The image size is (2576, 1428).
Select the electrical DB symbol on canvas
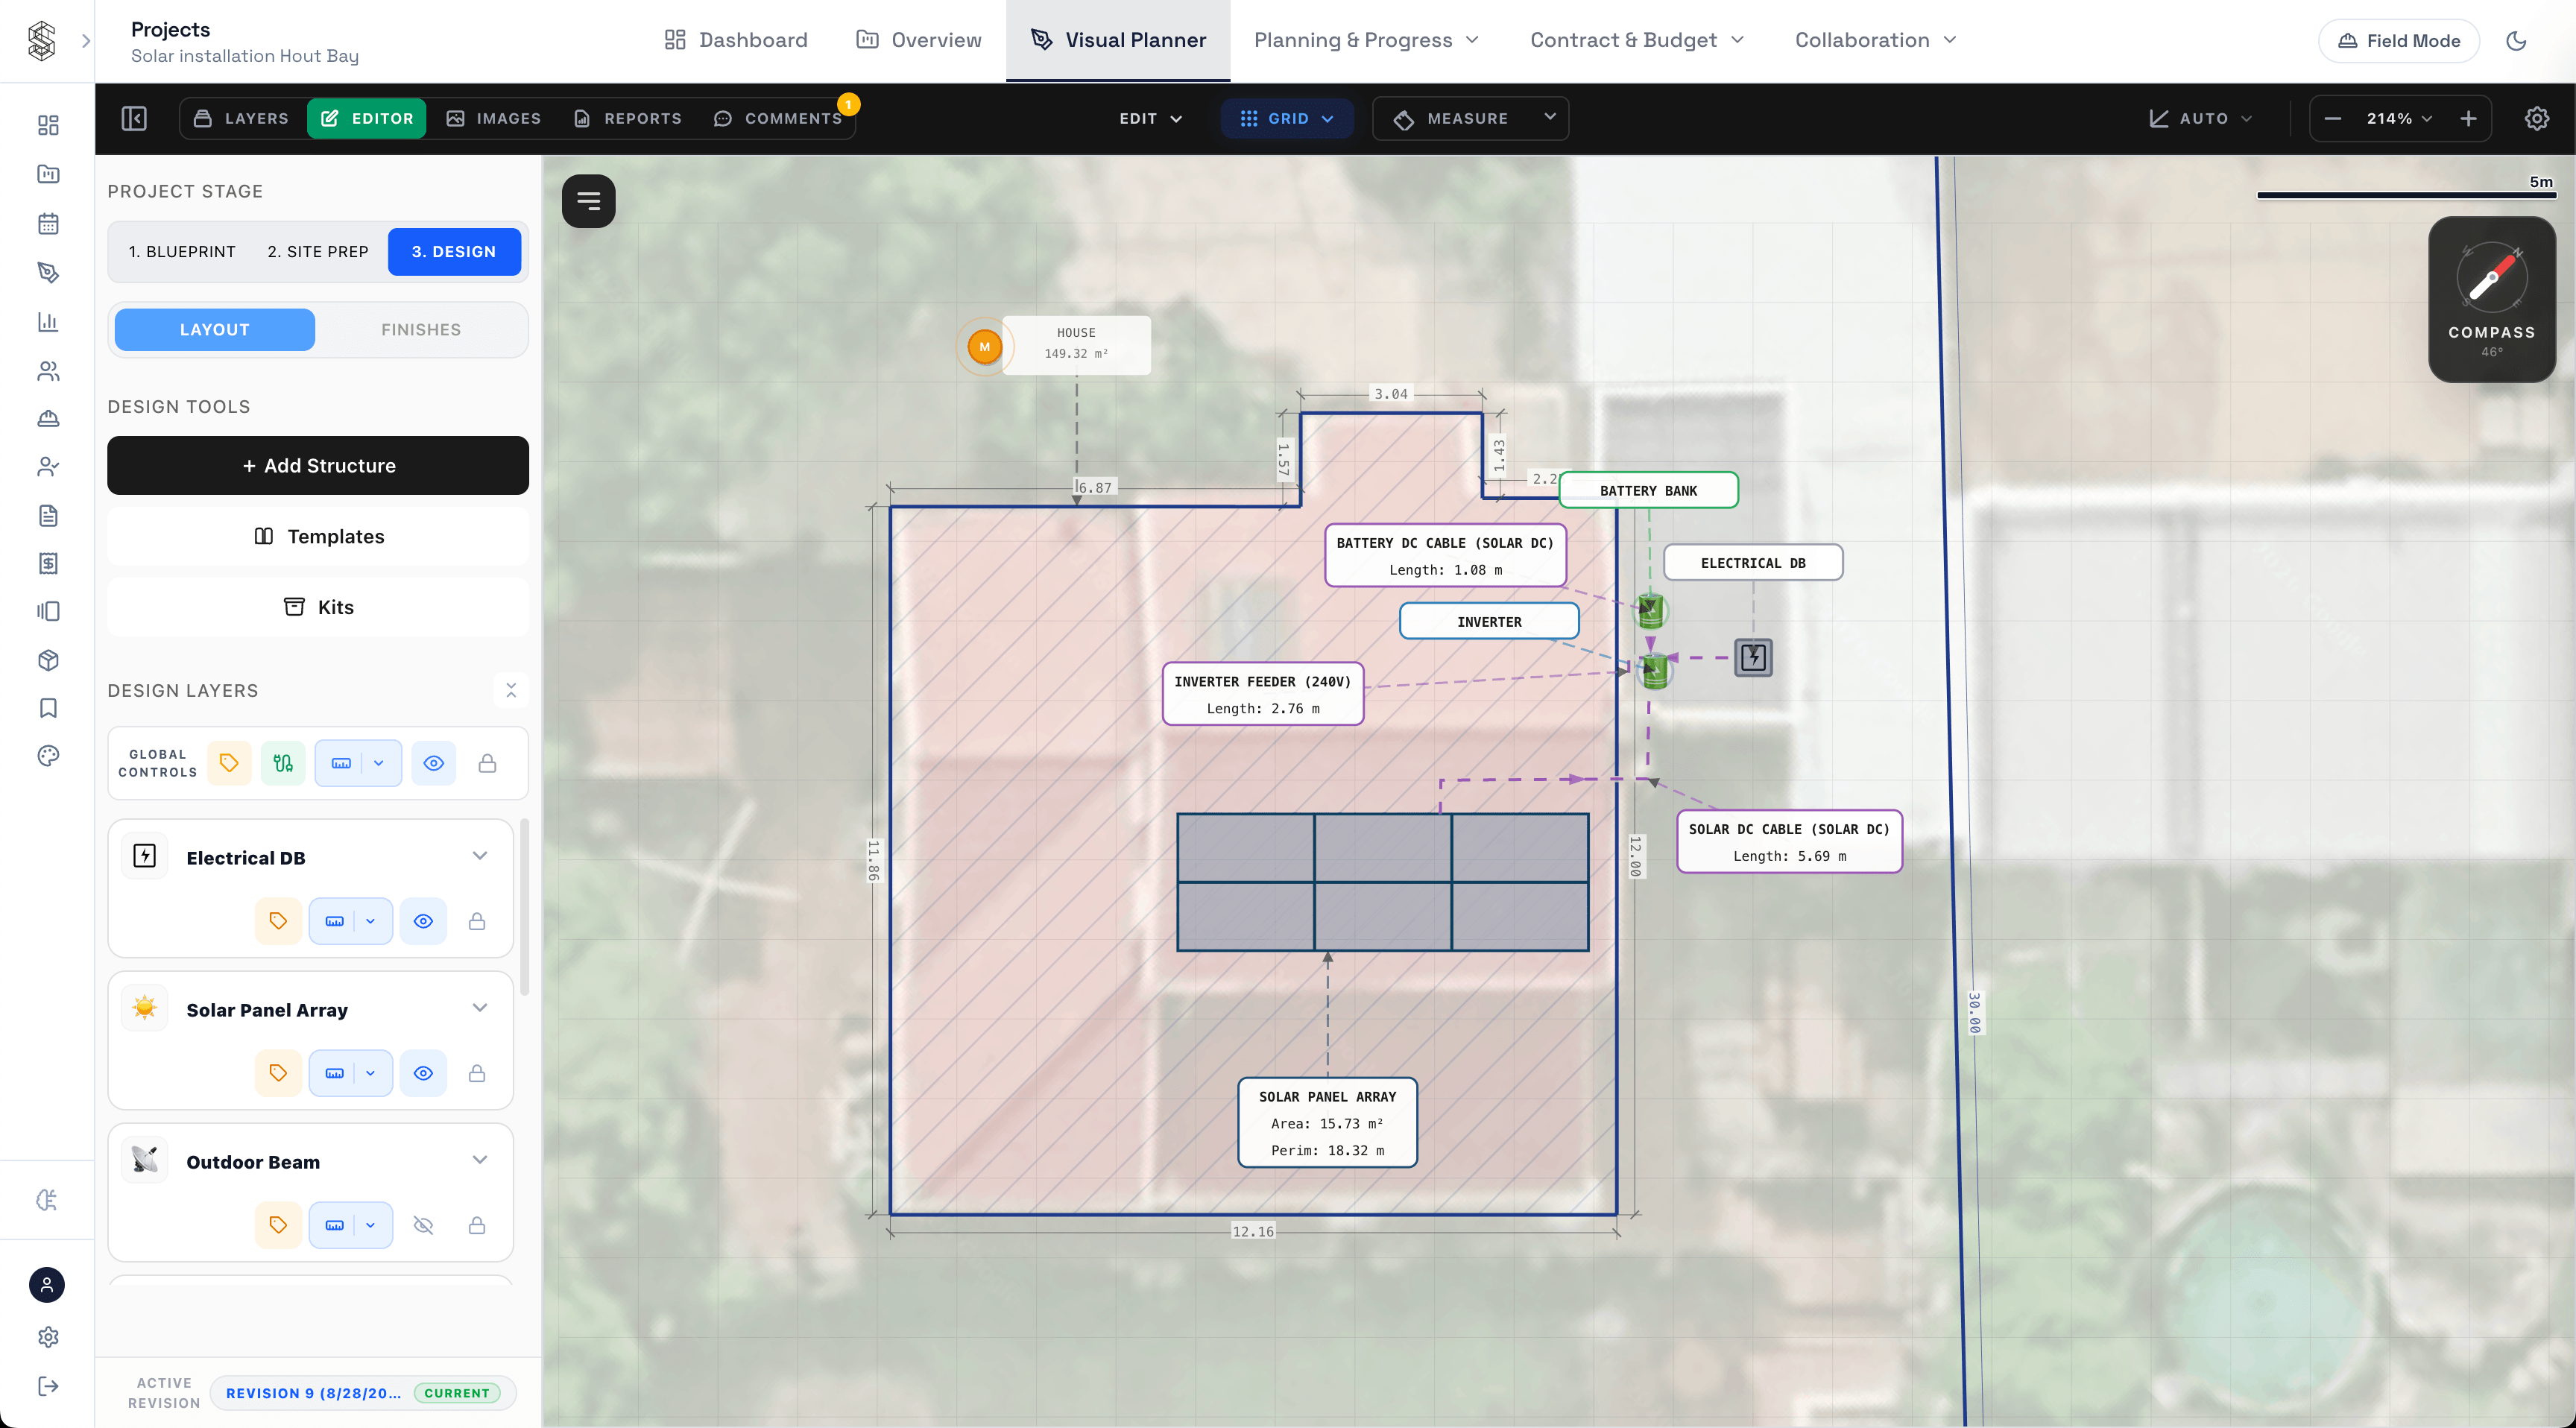pyautogui.click(x=1753, y=658)
